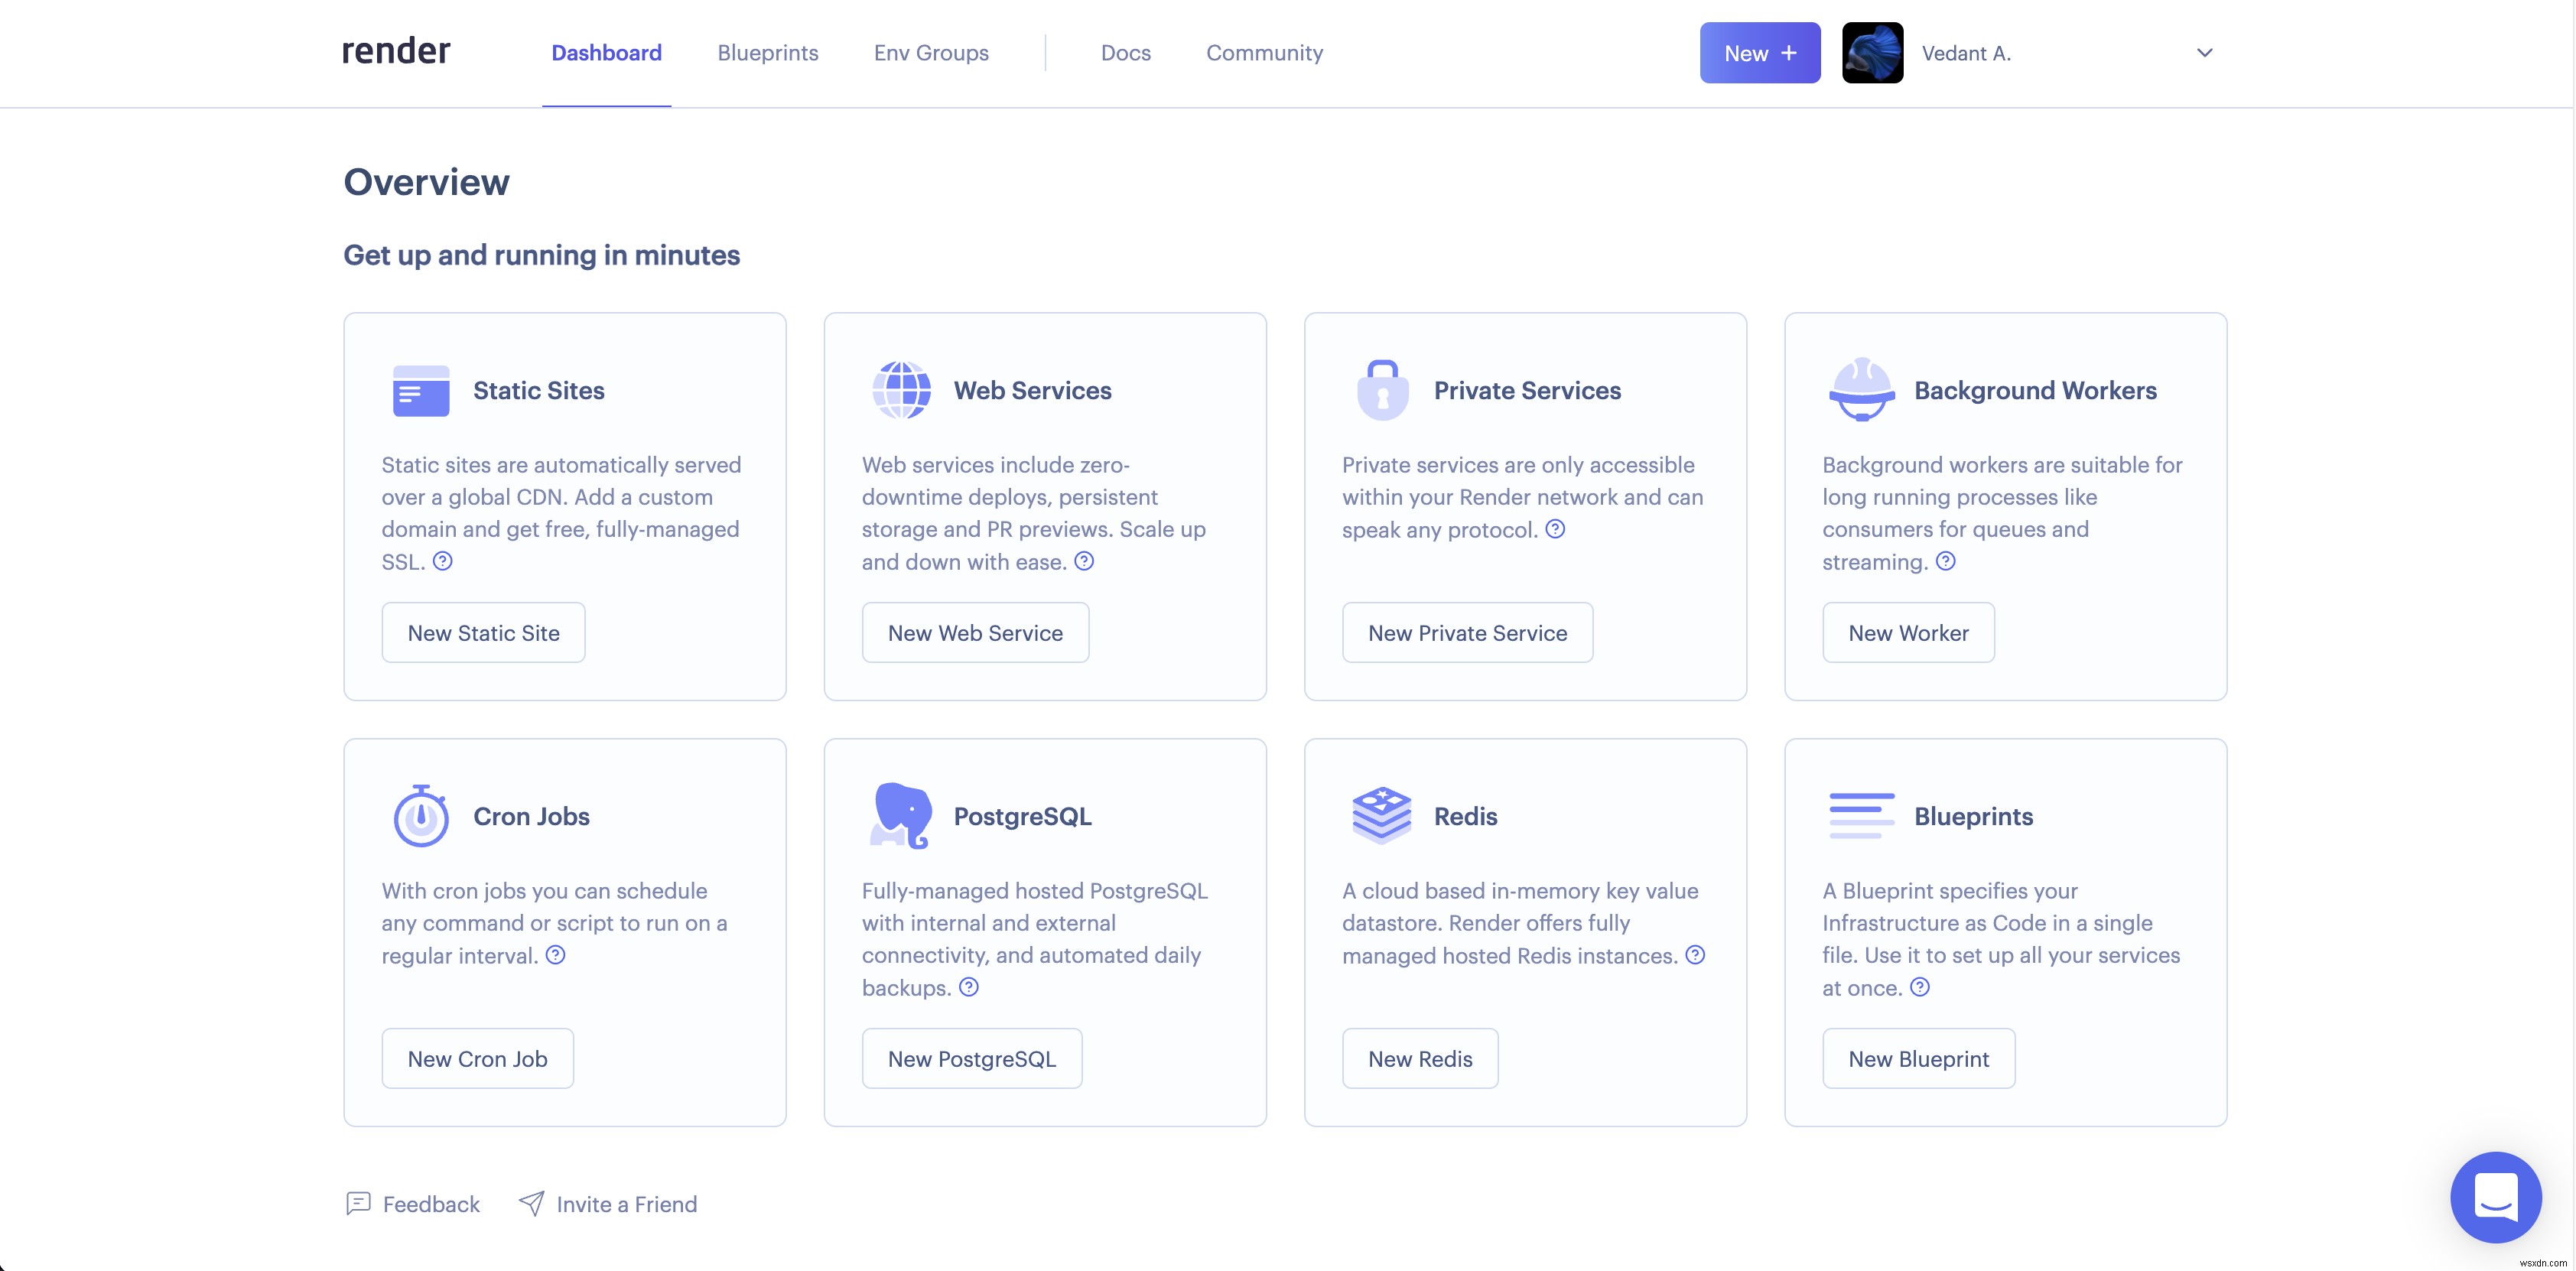Open the Env Groups page
This screenshot has height=1271, width=2576.
tap(932, 51)
